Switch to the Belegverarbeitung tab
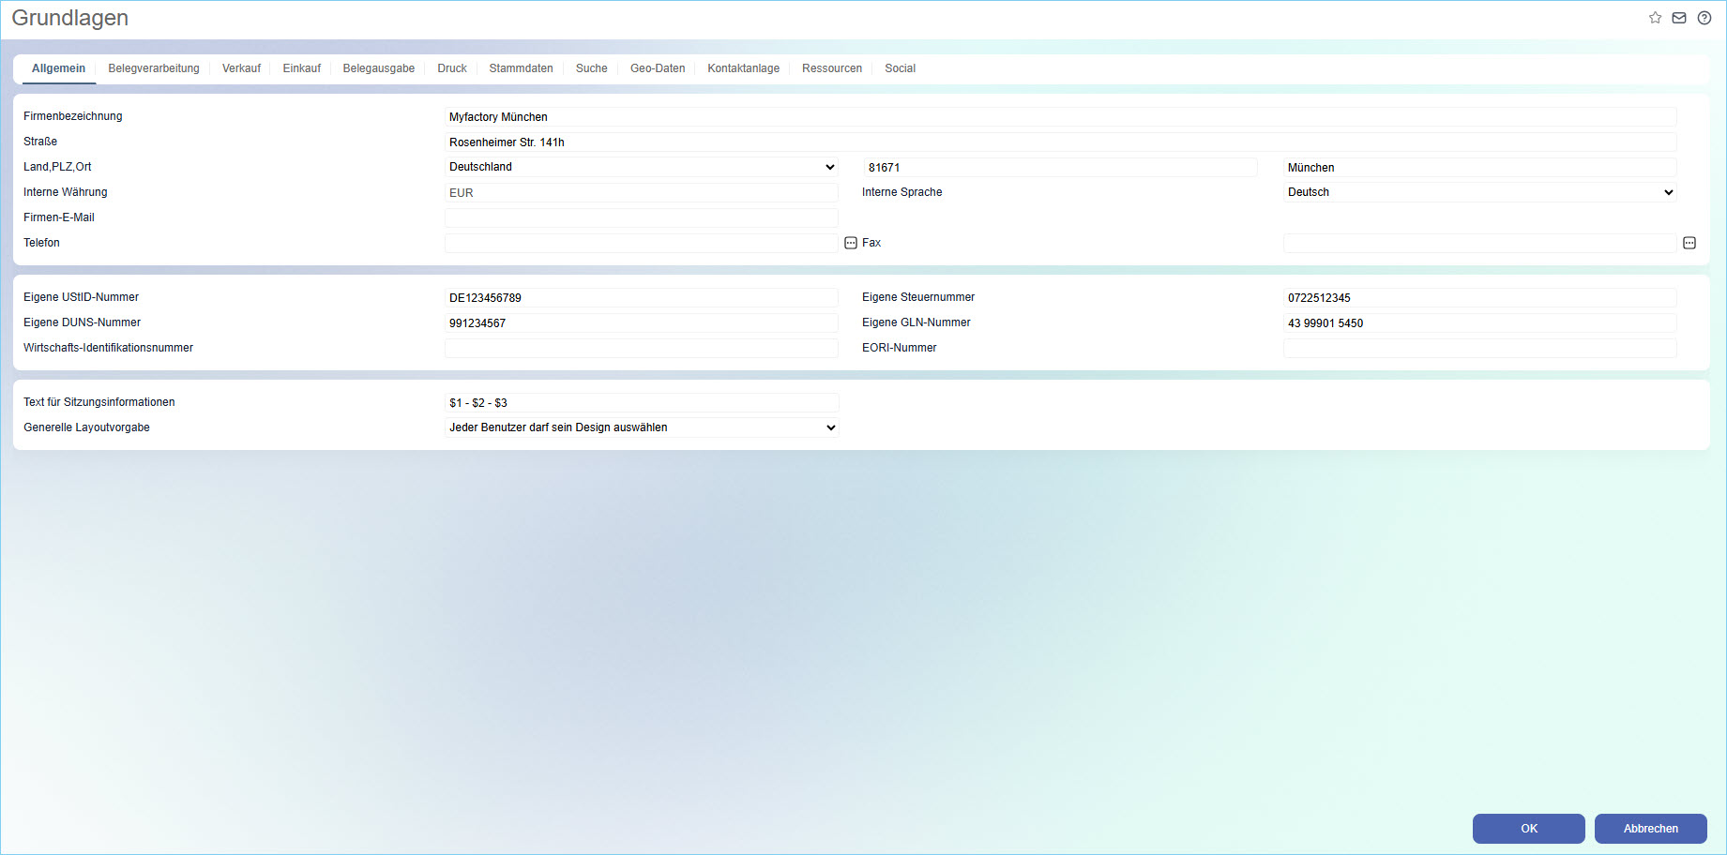The image size is (1727, 855). [x=154, y=68]
